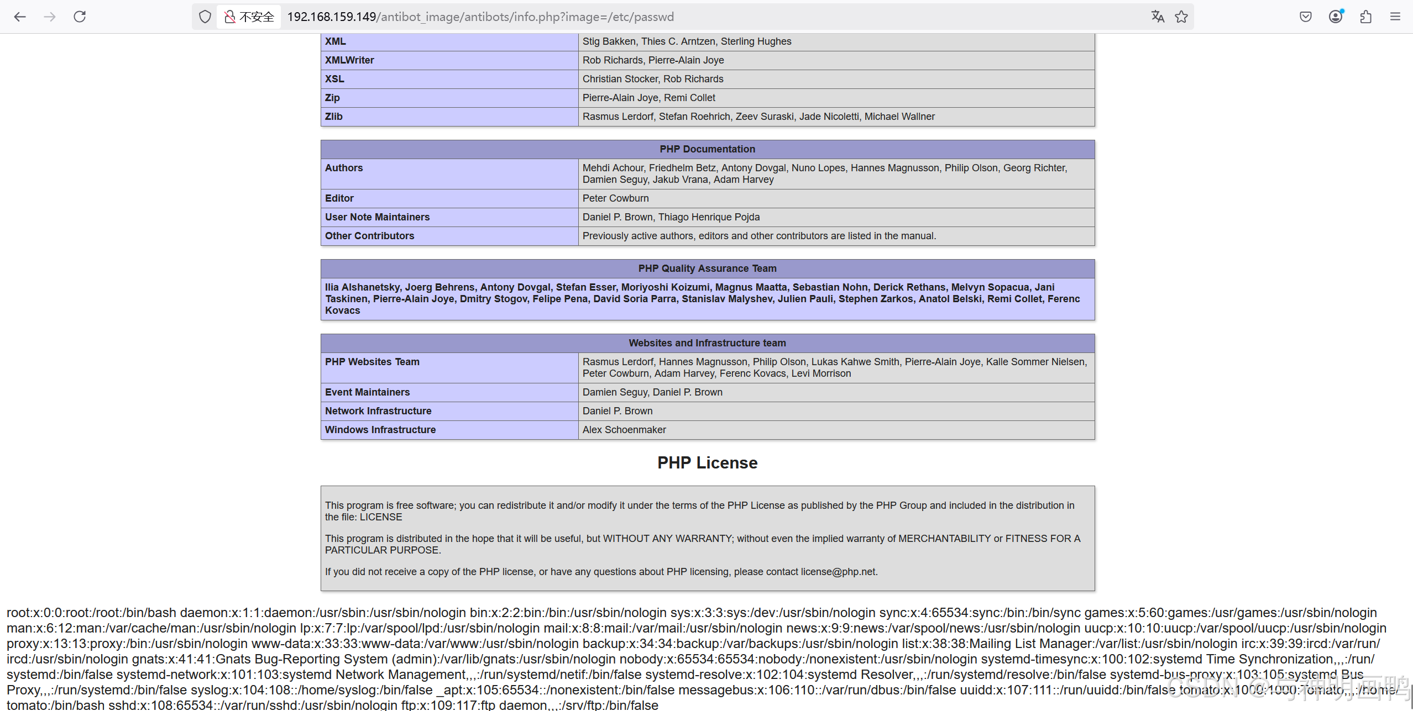Save page to Pocket
The width and height of the screenshot is (1413, 711).
click(x=1306, y=17)
